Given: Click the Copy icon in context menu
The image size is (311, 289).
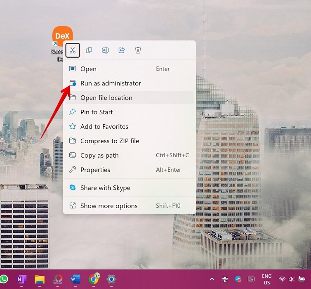Looking at the screenshot, I should pyautogui.click(x=89, y=50).
